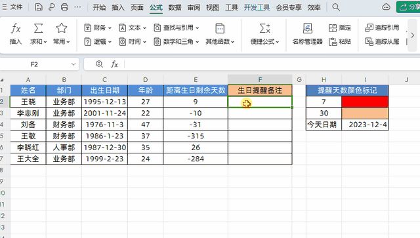Open the 逻辑 functions dropdown
The height and width of the screenshot is (238, 420).
[98, 41]
